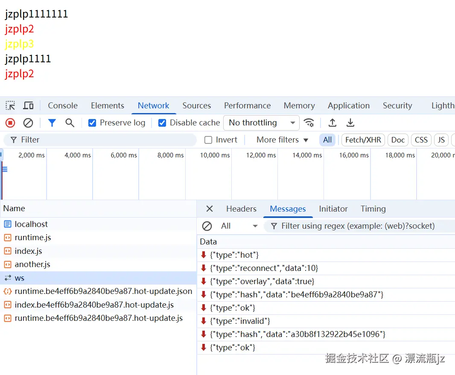
Task: Check the Invert filter checkbox
Action: (x=208, y=140)
